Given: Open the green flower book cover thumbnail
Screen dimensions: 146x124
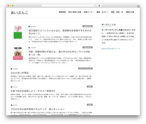Looking at the screenshot, I should click(x=18, y=32).
